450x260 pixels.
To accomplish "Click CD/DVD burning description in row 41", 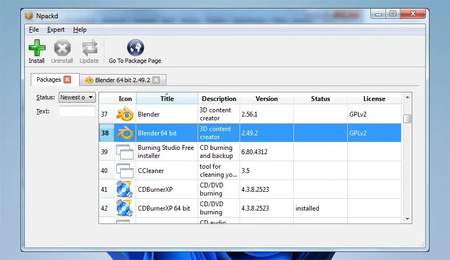I will (219, 189).
